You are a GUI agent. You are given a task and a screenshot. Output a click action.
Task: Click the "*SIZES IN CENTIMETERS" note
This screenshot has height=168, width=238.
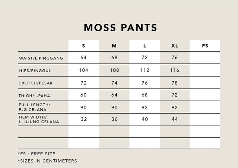click(x=47, y=161)
